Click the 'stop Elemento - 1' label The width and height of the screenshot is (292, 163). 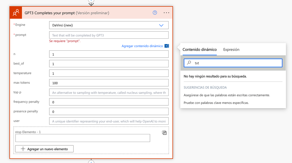[28, 132]
